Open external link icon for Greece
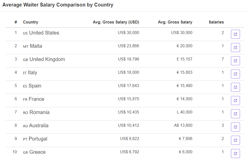 click(x=235, y=153)
